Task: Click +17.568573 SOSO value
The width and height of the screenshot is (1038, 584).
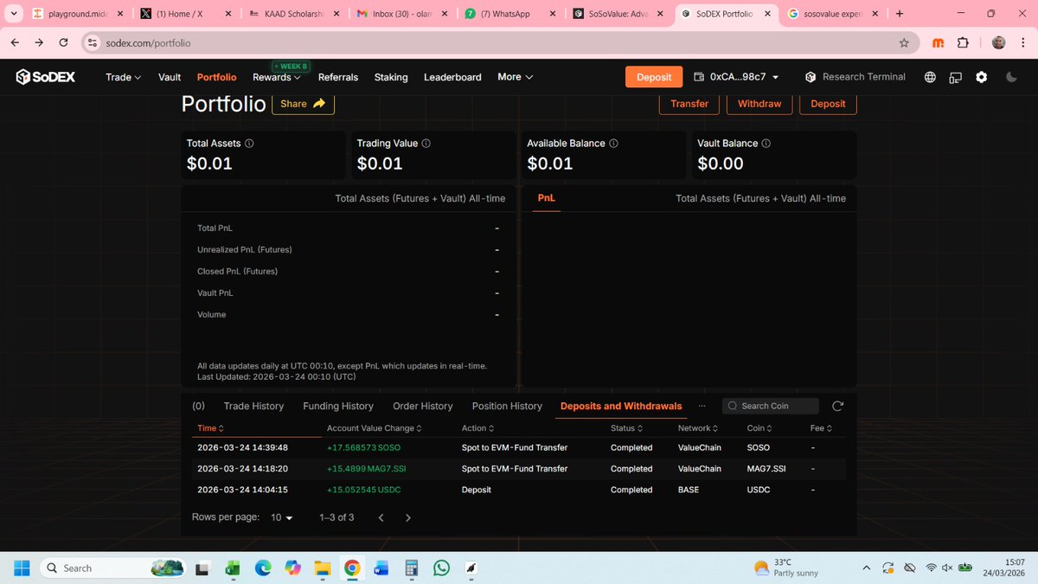Action: point(363,447)
